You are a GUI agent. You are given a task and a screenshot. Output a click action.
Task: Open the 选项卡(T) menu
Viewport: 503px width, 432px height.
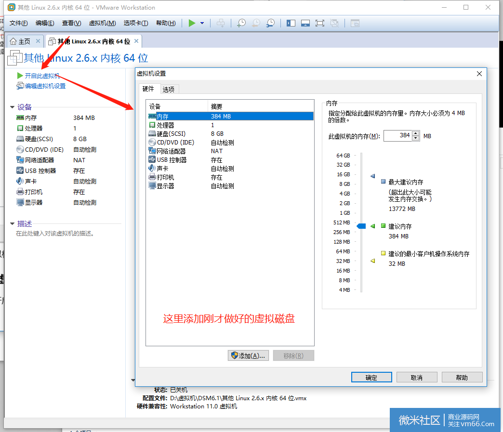point(136,23)
